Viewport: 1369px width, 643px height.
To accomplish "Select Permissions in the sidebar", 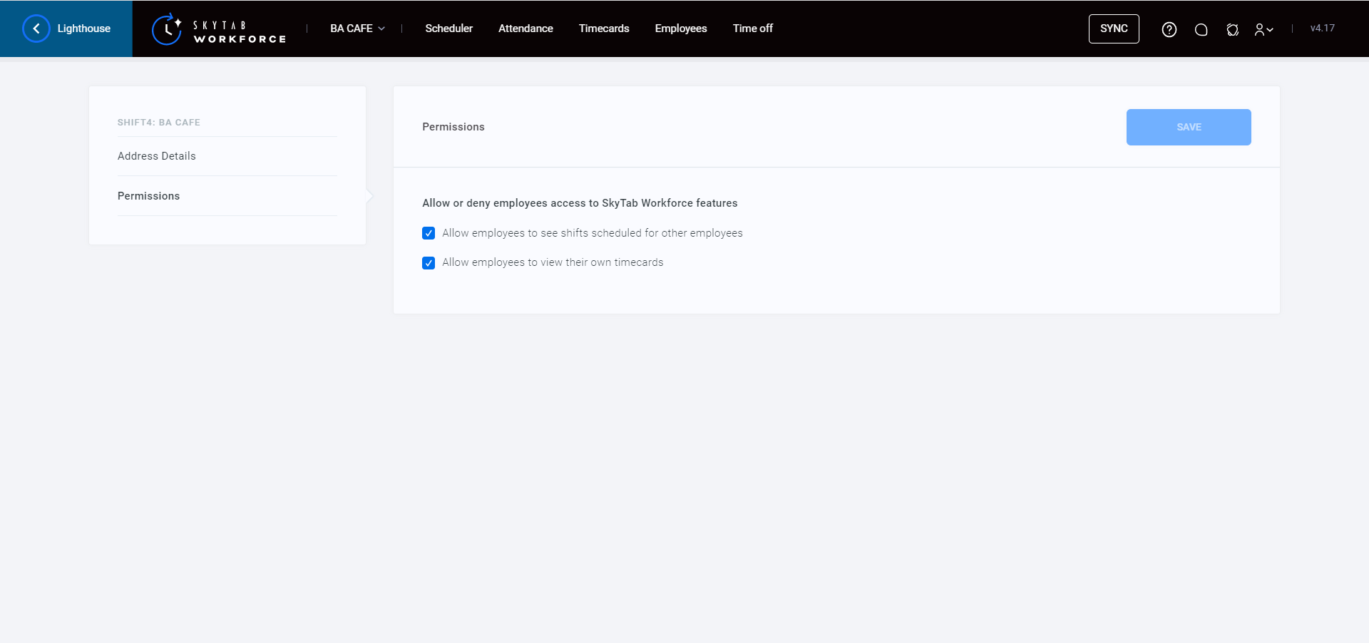I will 148,196.
